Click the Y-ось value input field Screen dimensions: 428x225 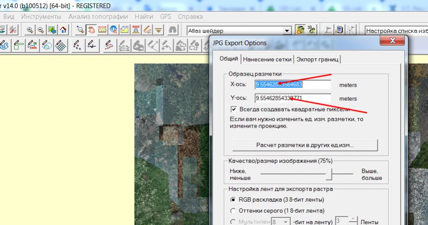(x=293, y=98)
